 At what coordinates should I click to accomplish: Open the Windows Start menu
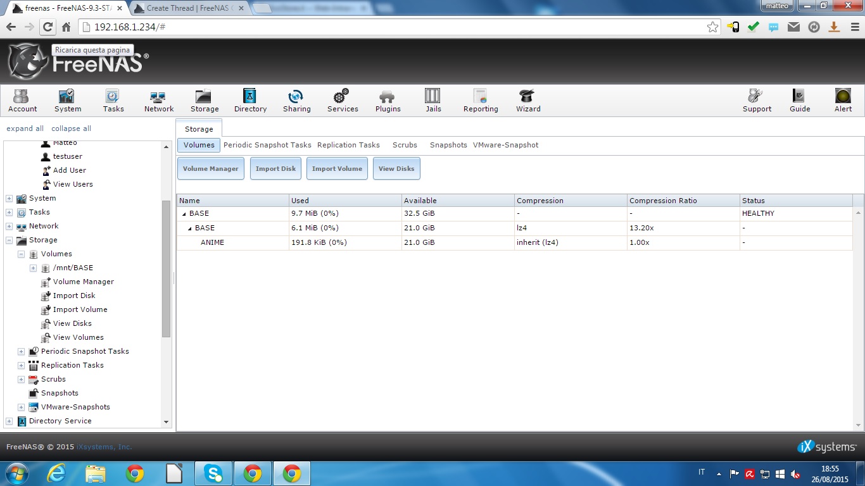pos(16,473)
